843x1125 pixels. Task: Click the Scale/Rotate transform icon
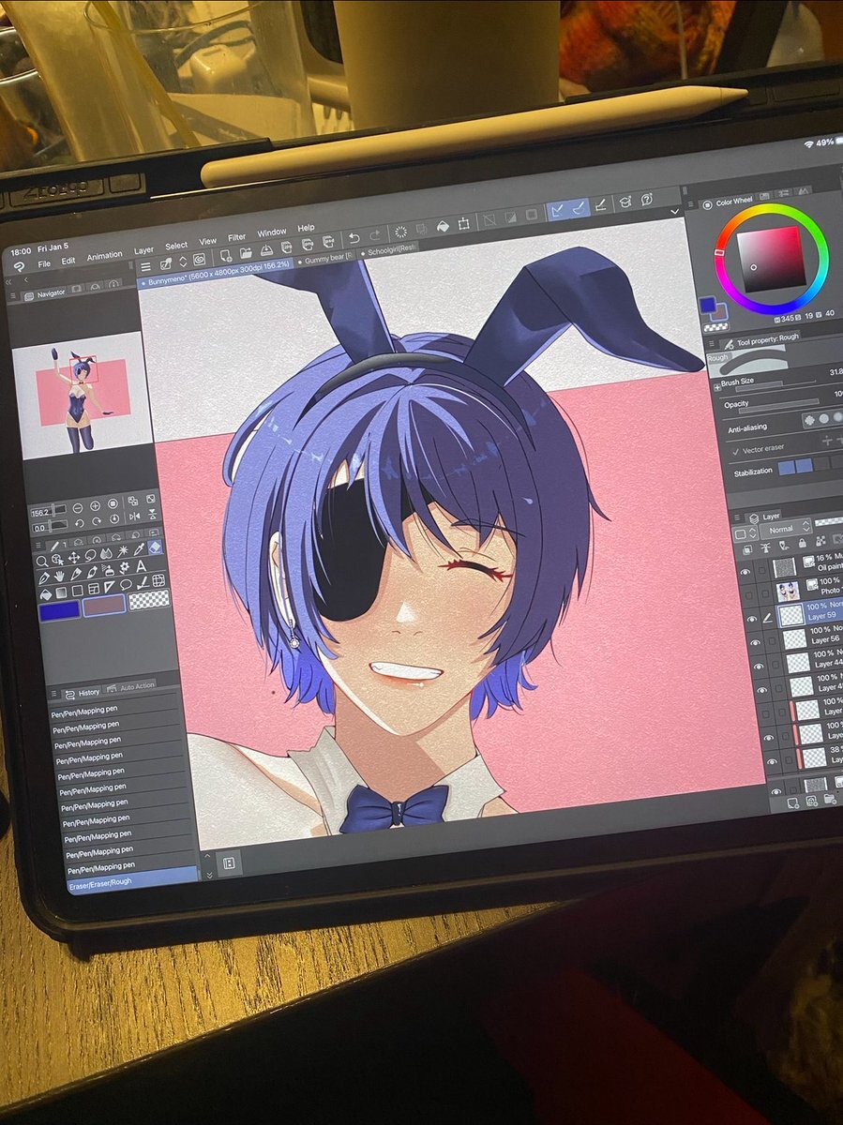click(x=464, y=224)
